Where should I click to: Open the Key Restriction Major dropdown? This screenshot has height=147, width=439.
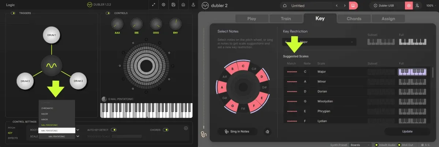(x=319, y=42)
